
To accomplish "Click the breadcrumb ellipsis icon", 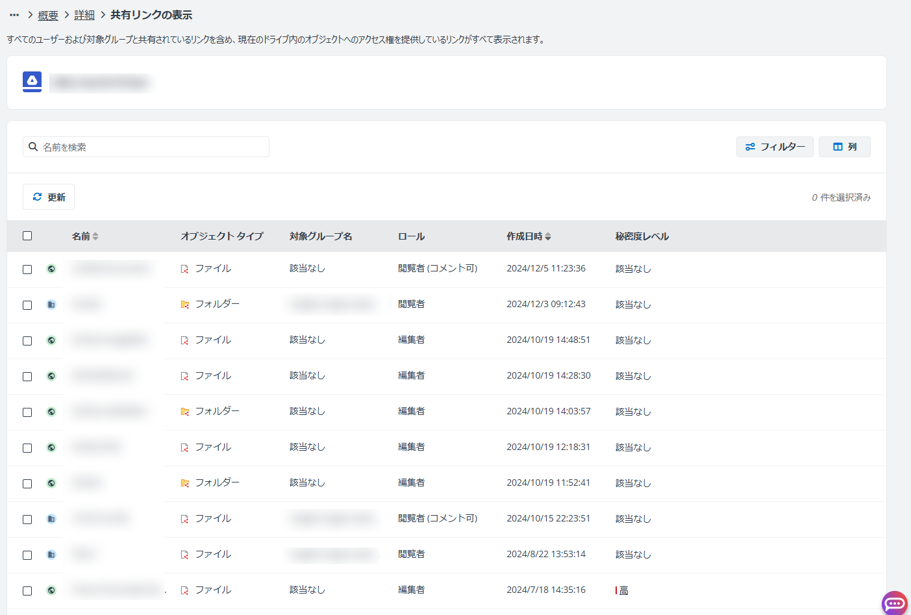I will click(x=14, y=15).
